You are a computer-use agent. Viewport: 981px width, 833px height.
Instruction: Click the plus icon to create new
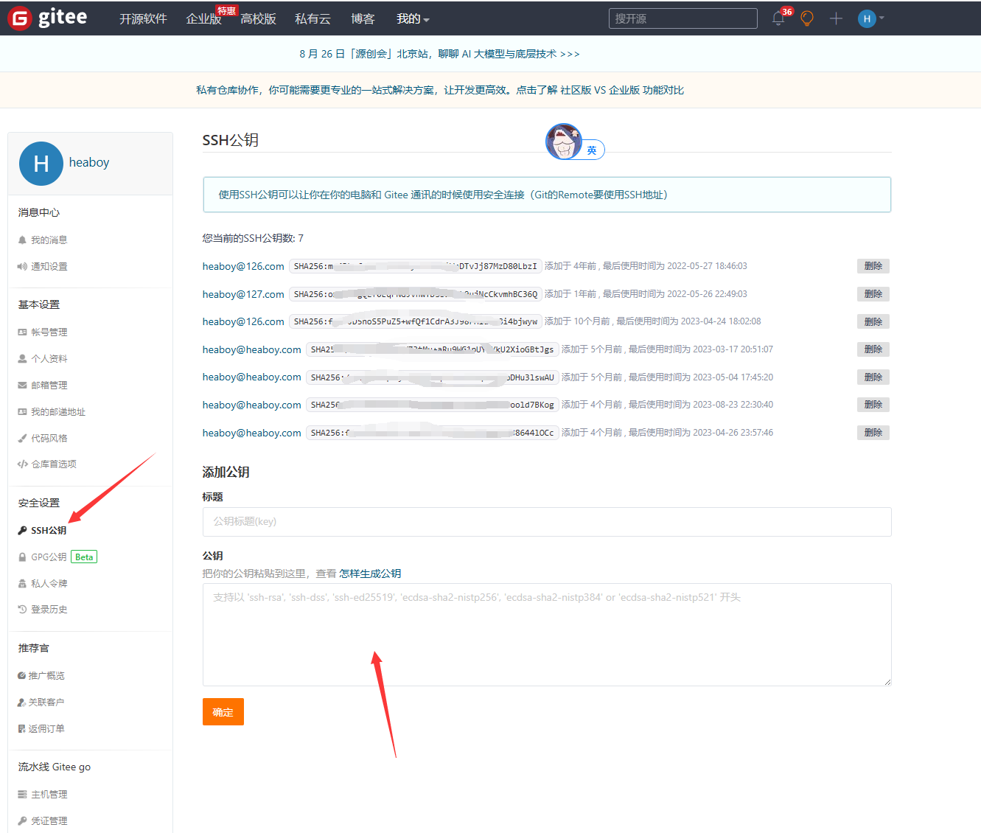836,18
